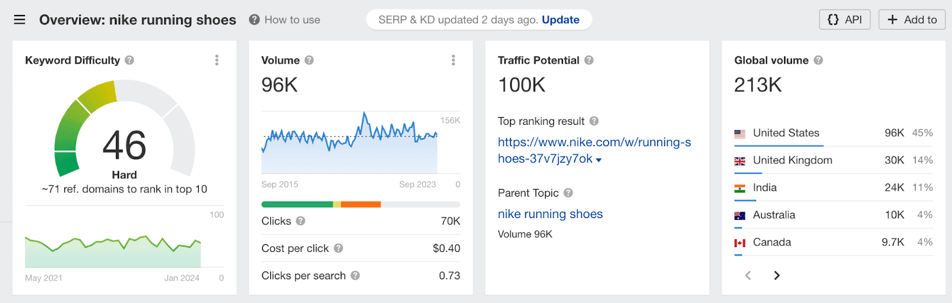Select the United States row
The image size is (952, 303).
(834, 133)
